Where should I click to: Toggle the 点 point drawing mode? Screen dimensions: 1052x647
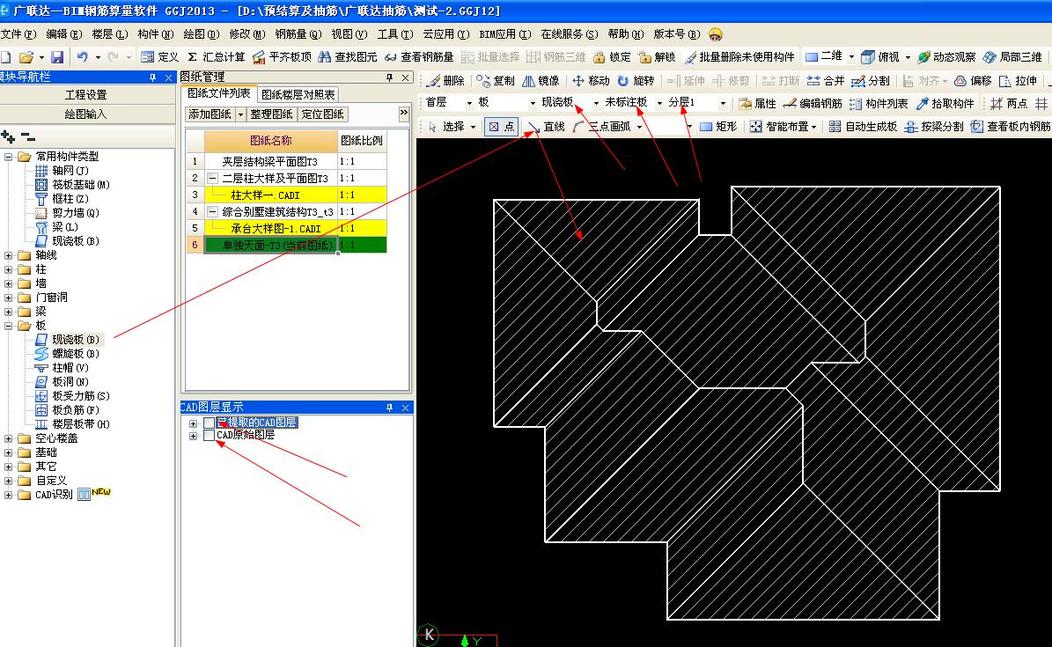tap(501, 126)
